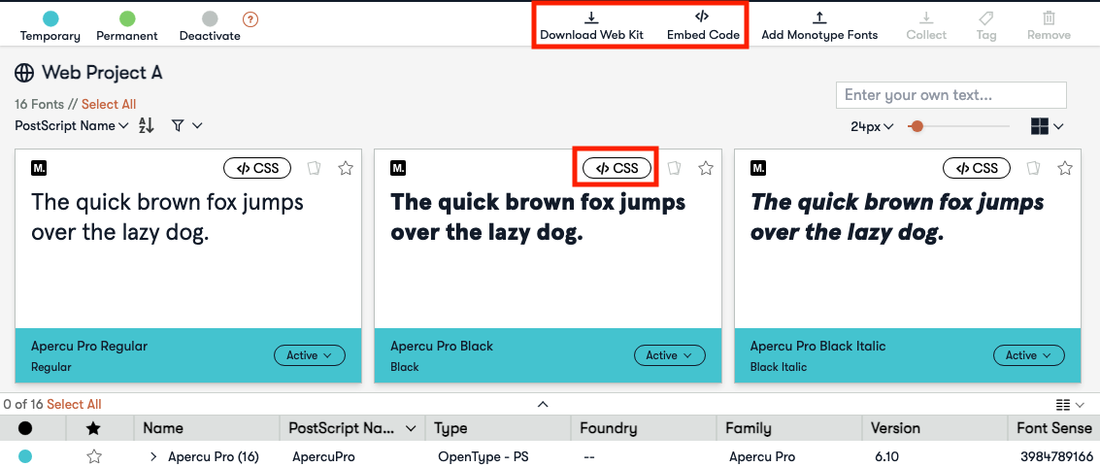Click the font size slider handle

pyautogui.click(x=917, y=126)
